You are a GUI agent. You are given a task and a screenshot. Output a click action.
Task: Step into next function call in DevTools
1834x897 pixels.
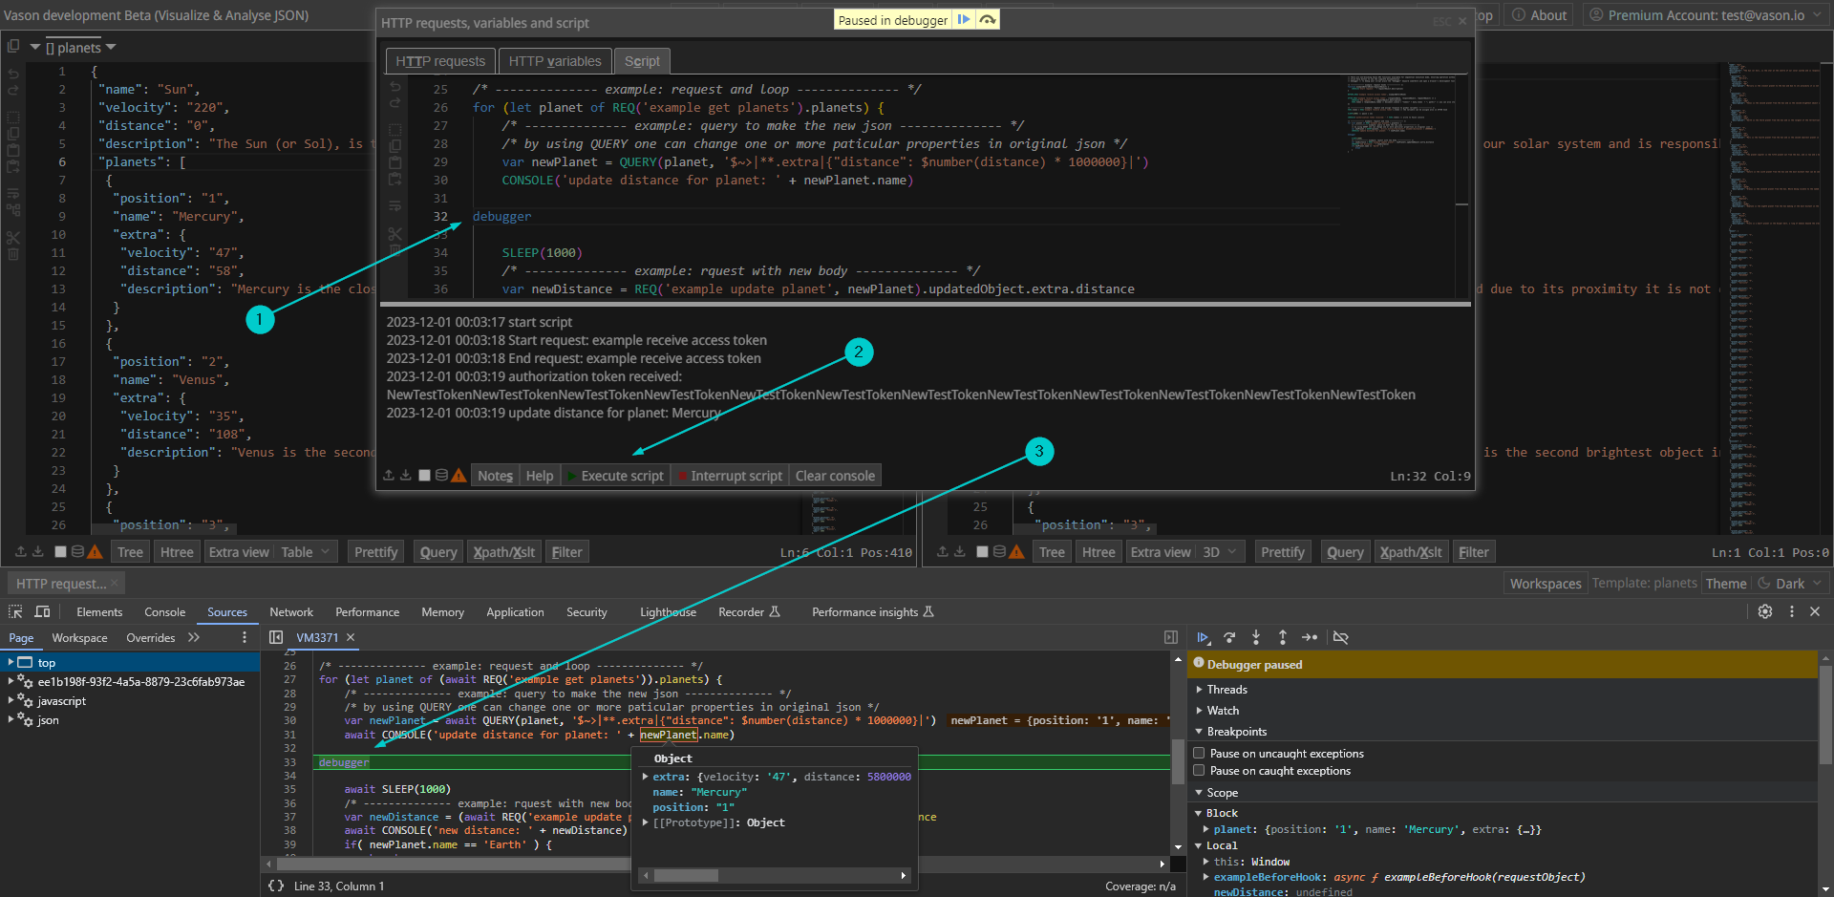point(1256,637)
